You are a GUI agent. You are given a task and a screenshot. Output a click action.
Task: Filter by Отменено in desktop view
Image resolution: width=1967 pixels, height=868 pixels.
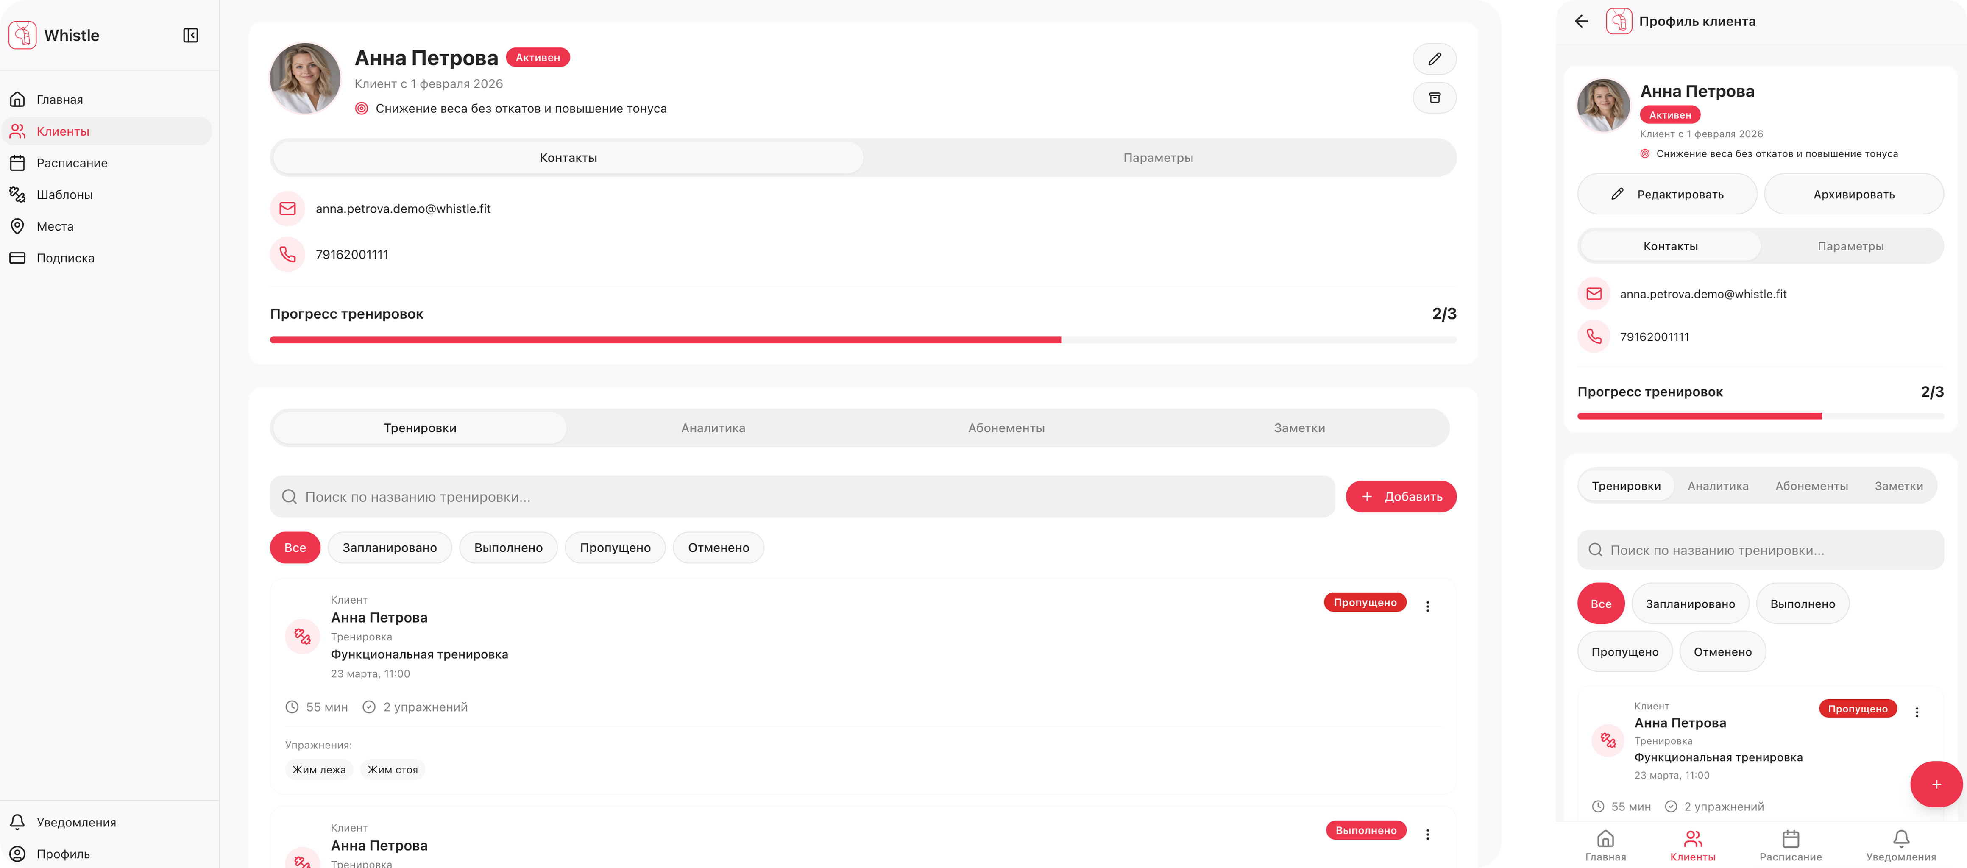click(x=718, y=547)
